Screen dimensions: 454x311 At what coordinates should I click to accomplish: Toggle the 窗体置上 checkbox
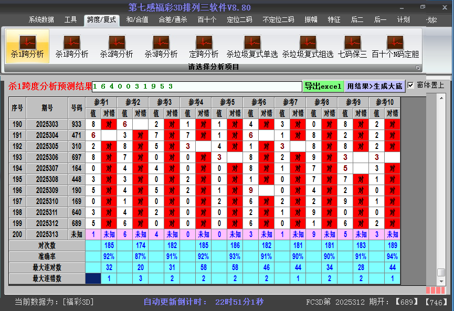(x=411, y=85)
